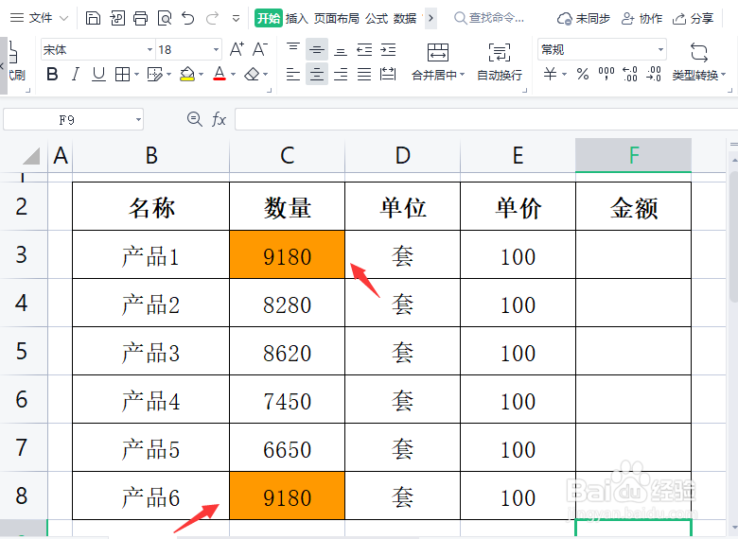Click the 协作 button
Image resolution: width=738 pixels, height=539 pixels.
point(642,18)
